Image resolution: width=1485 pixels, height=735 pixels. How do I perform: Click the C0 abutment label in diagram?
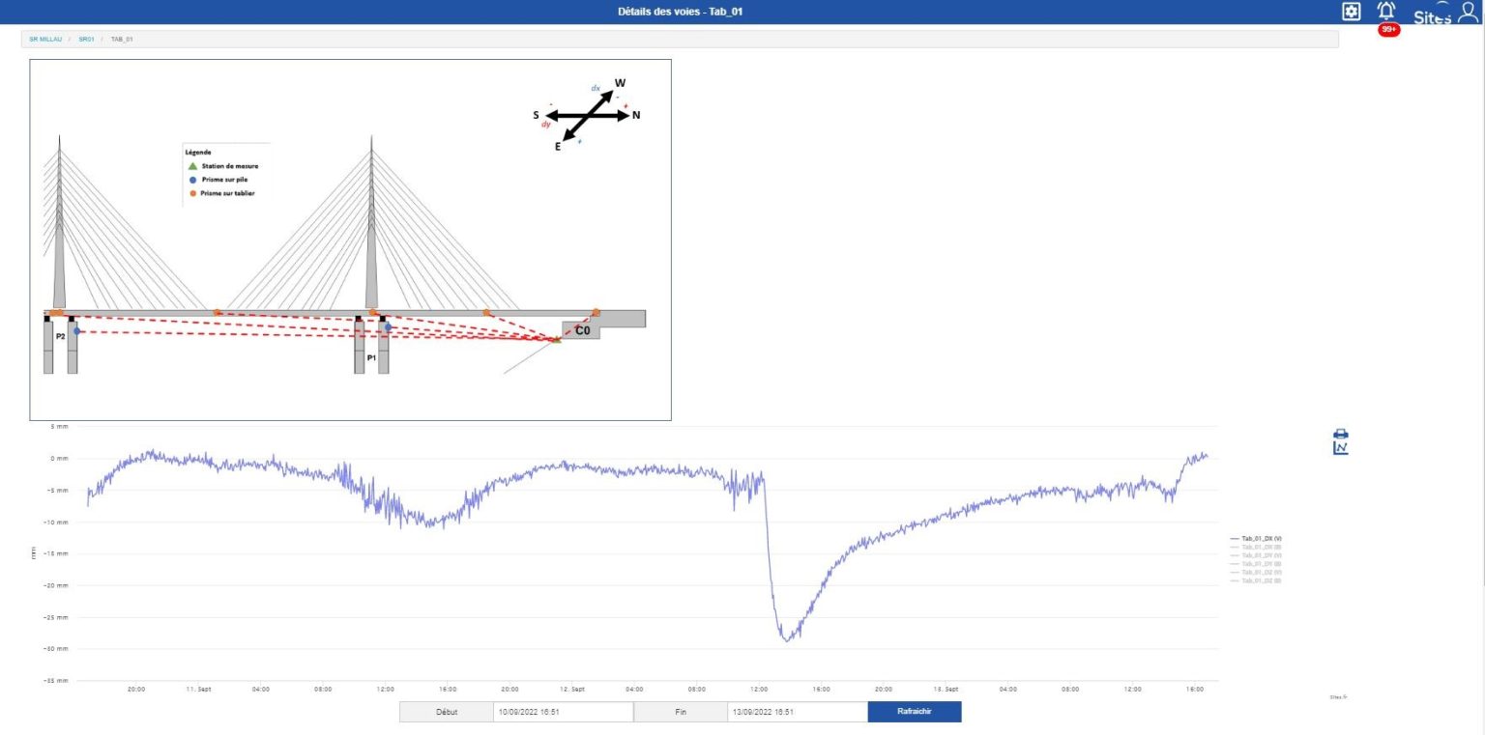pyautogui.click(x=583, y=330)
